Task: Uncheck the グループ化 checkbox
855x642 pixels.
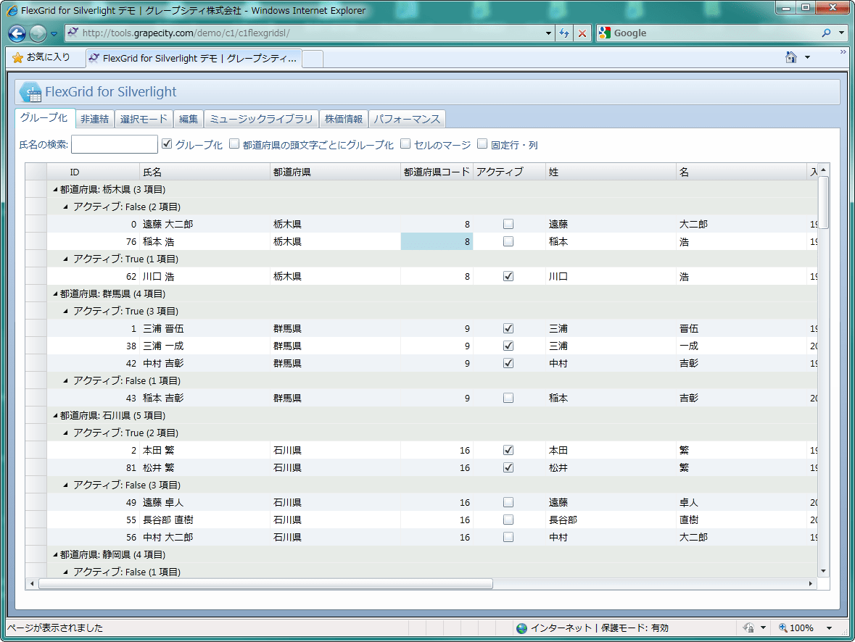Action: (x=166, y=143)
